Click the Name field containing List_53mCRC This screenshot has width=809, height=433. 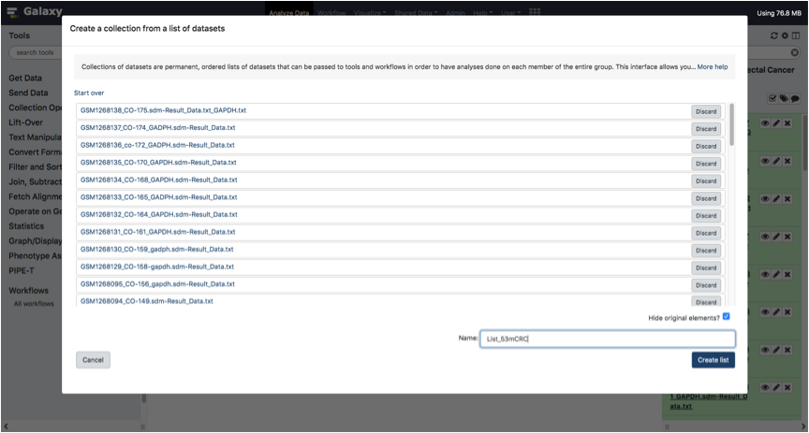(x=608, y=339)
